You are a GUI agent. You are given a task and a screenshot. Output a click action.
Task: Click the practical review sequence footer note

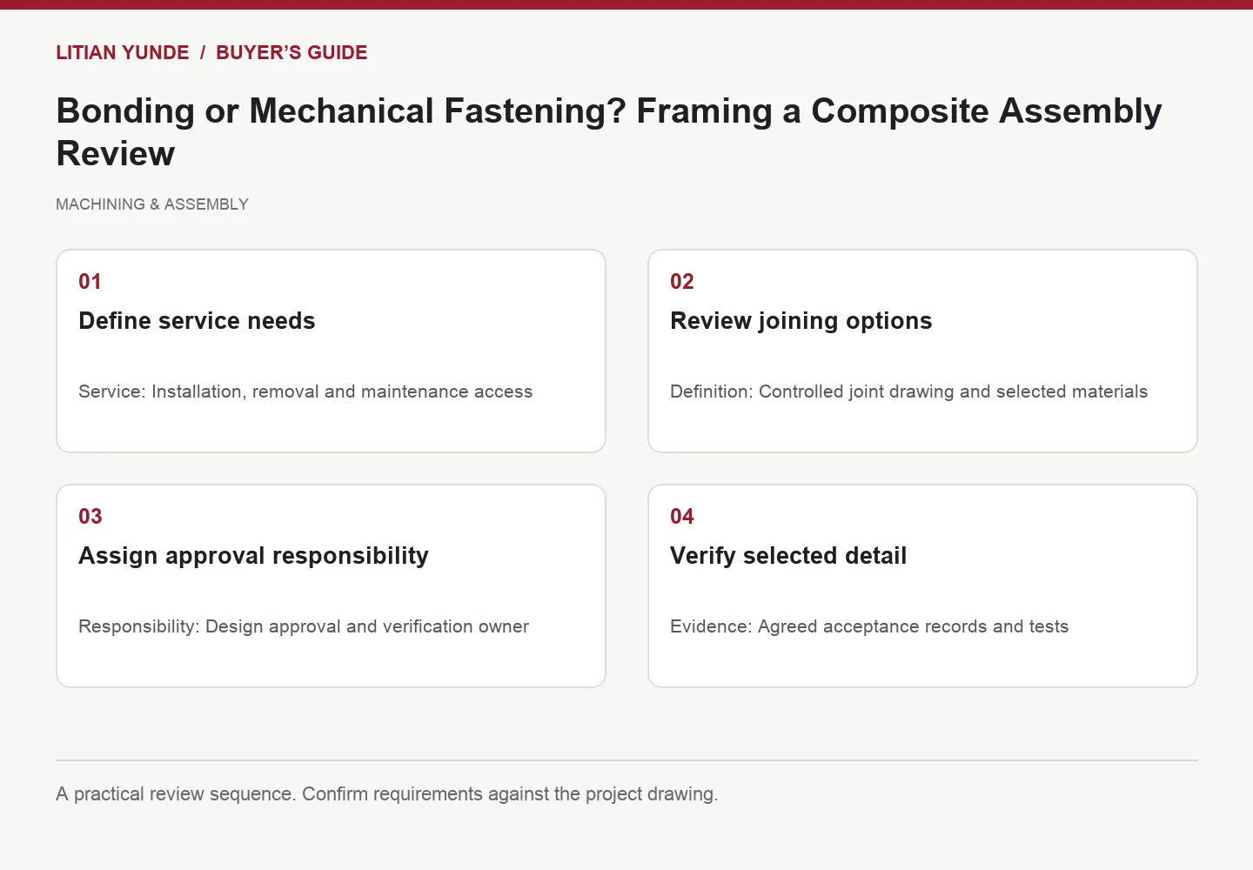point(387,794)
